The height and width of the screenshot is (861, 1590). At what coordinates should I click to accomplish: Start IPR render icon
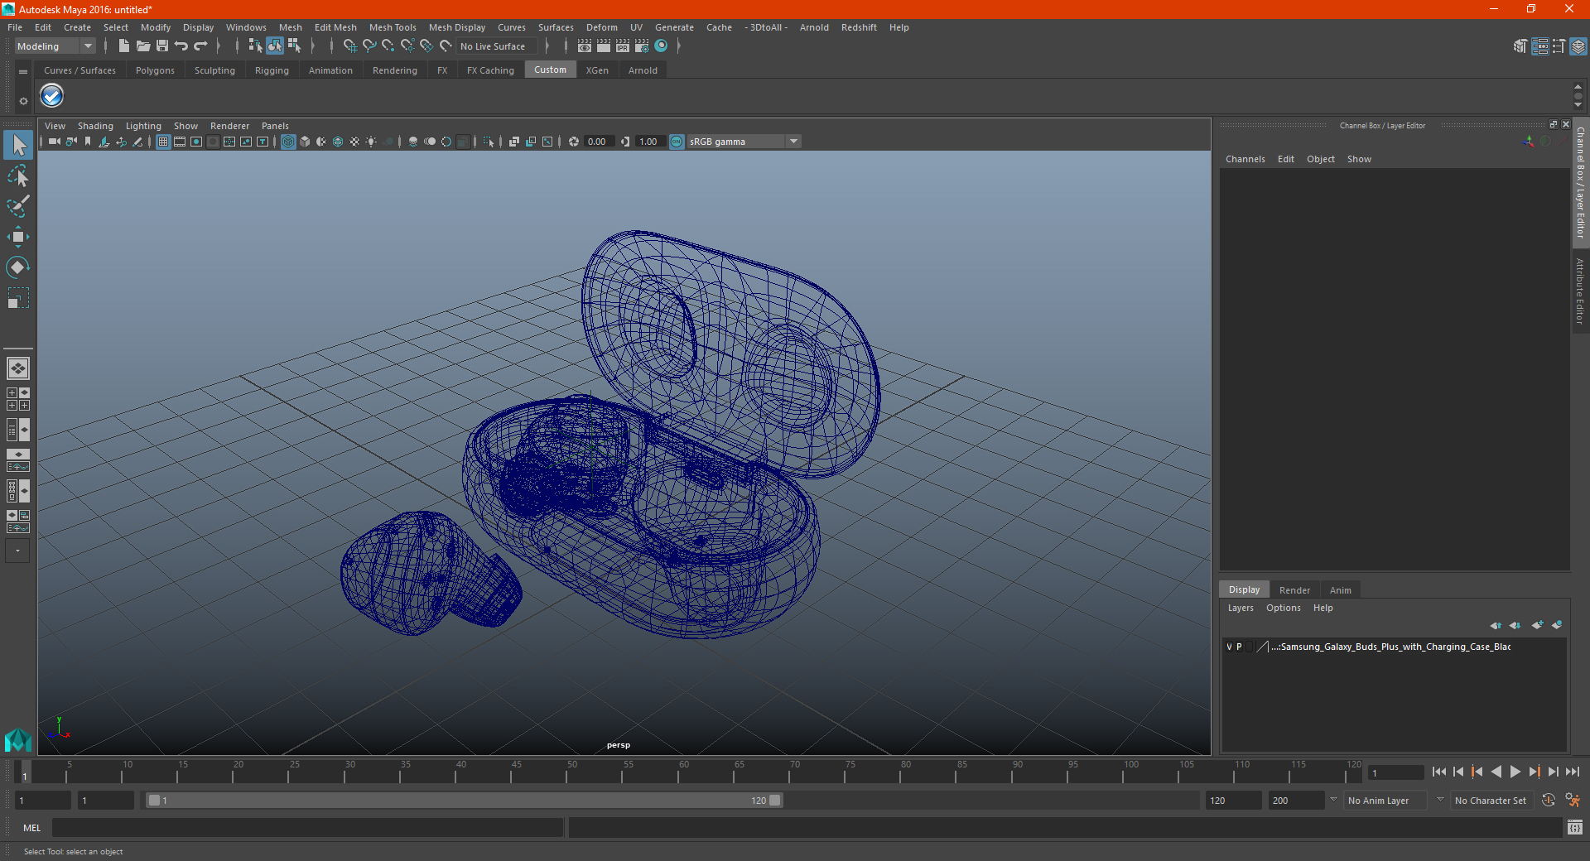pos(623,46)
